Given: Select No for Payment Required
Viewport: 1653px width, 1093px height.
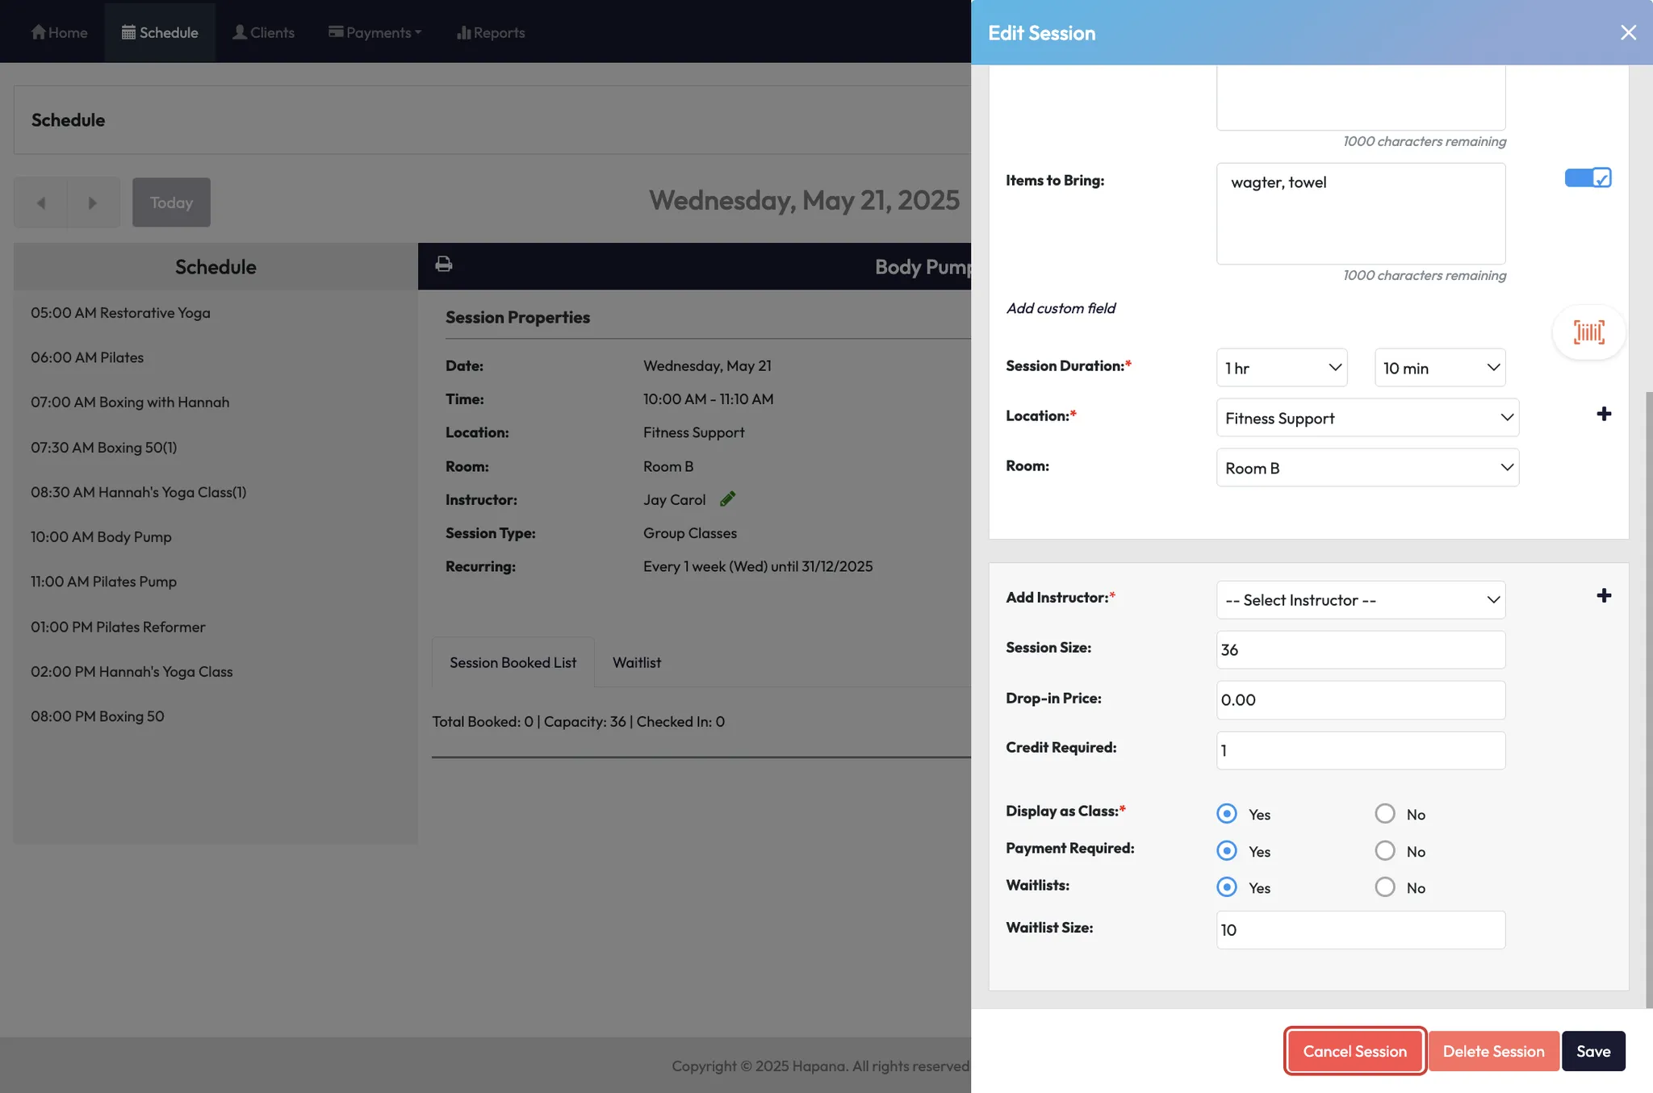Looking at the screenshot, I should pos(1384,850).
